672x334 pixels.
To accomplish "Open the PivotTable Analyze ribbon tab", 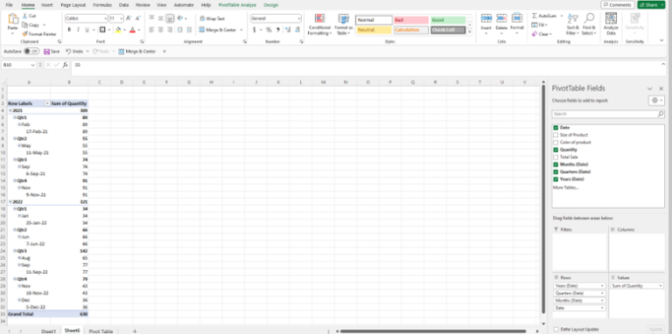I will point(237,5).
